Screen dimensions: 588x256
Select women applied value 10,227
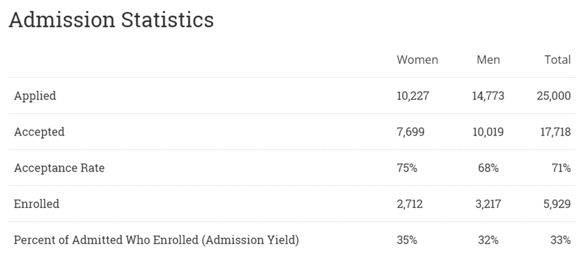click(x=413, y=96)
